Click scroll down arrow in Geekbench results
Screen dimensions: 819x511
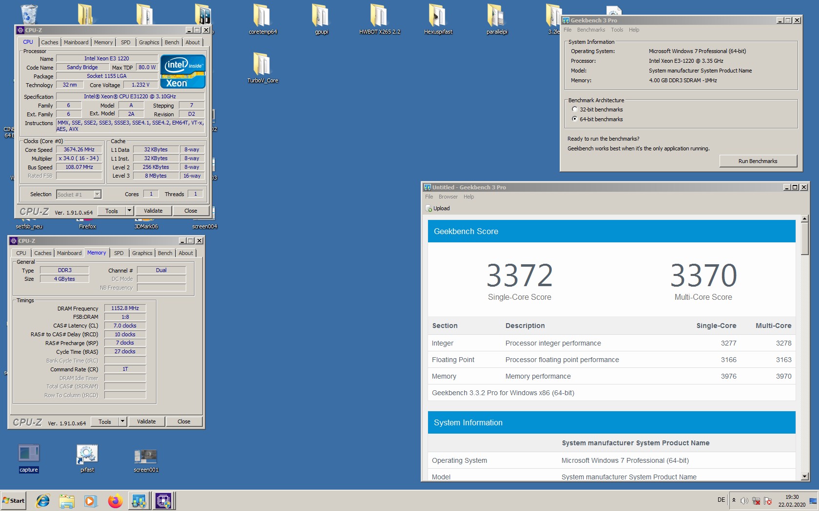pos(805,476)
